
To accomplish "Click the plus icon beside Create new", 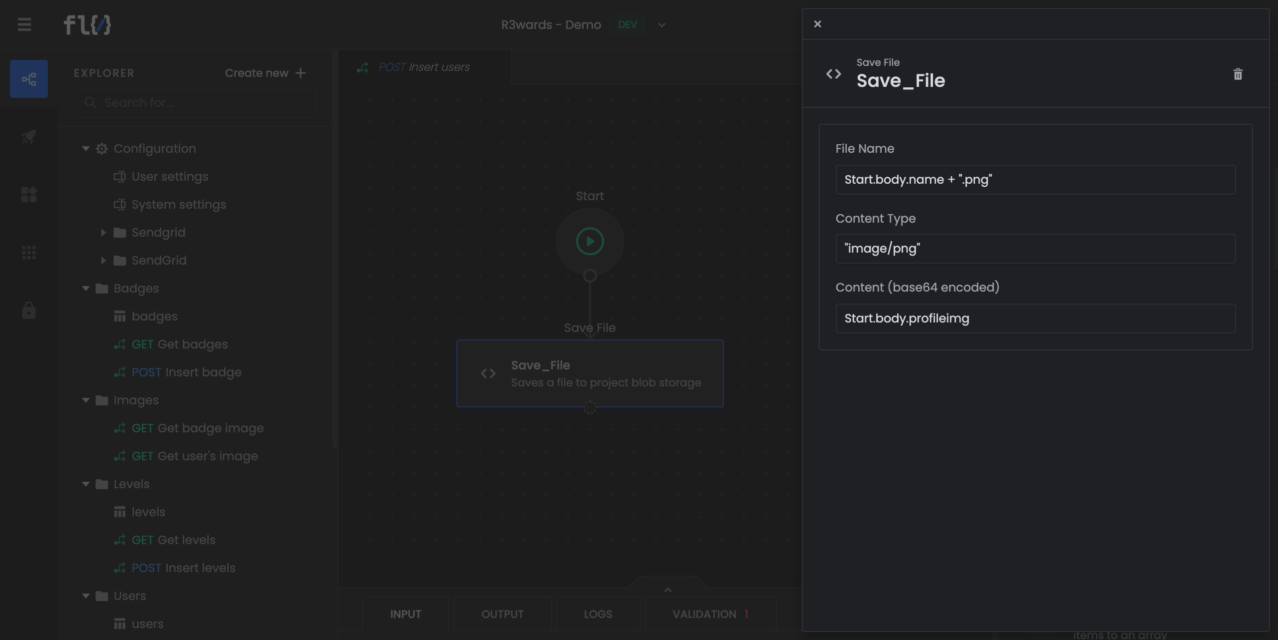I will click(x=301, y=73).
